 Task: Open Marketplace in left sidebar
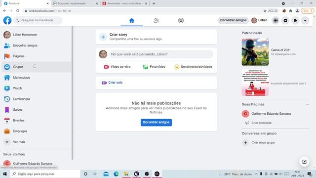tap(36, 78)
